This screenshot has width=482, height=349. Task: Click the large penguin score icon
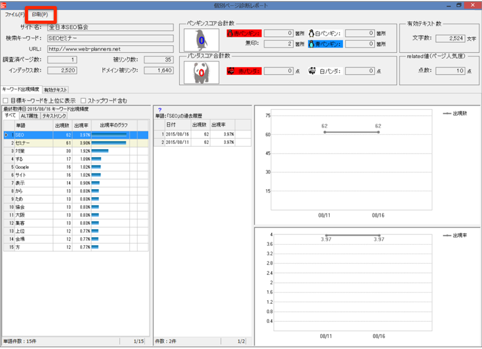coord(201,40)
